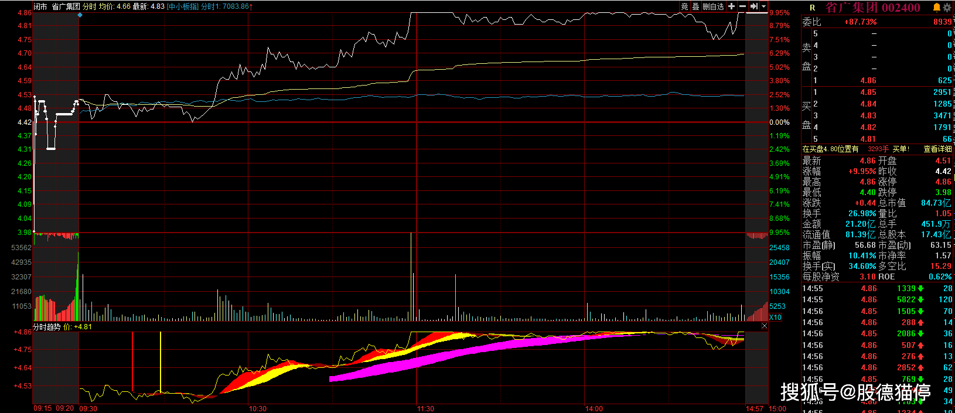Click the minus icon in chart toolbar
The image size is (955, 413).
point(742,6)
